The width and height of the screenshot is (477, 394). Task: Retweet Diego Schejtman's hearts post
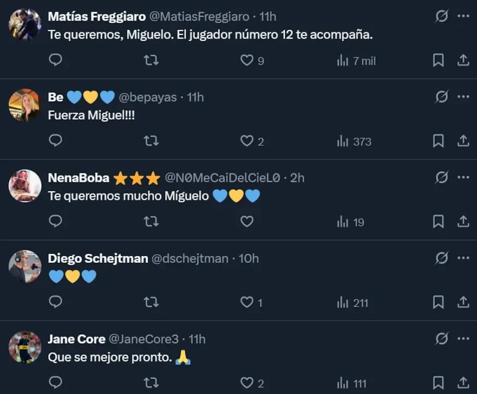point(151,302)
